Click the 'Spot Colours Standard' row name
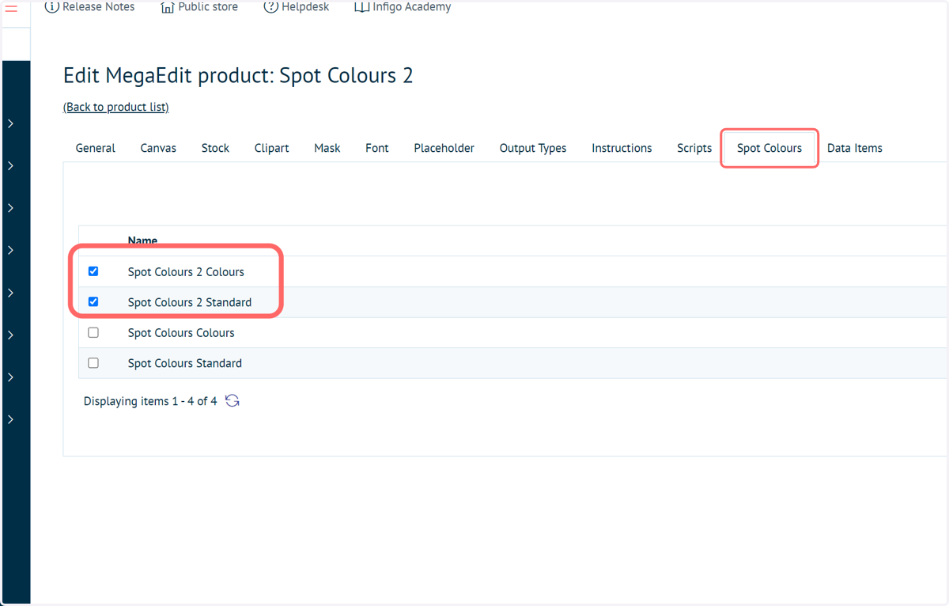Viewport: 949px width, 606px height. click(x=185, y=363)
